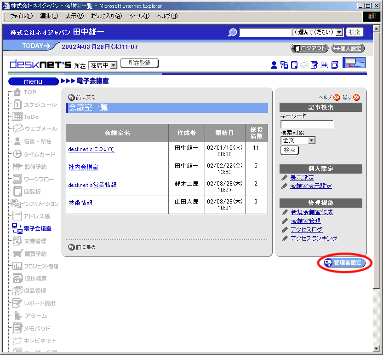Click the blue notepad with pencil icon in toolbar
Screen dimensions: 383x355
(314, 65)
